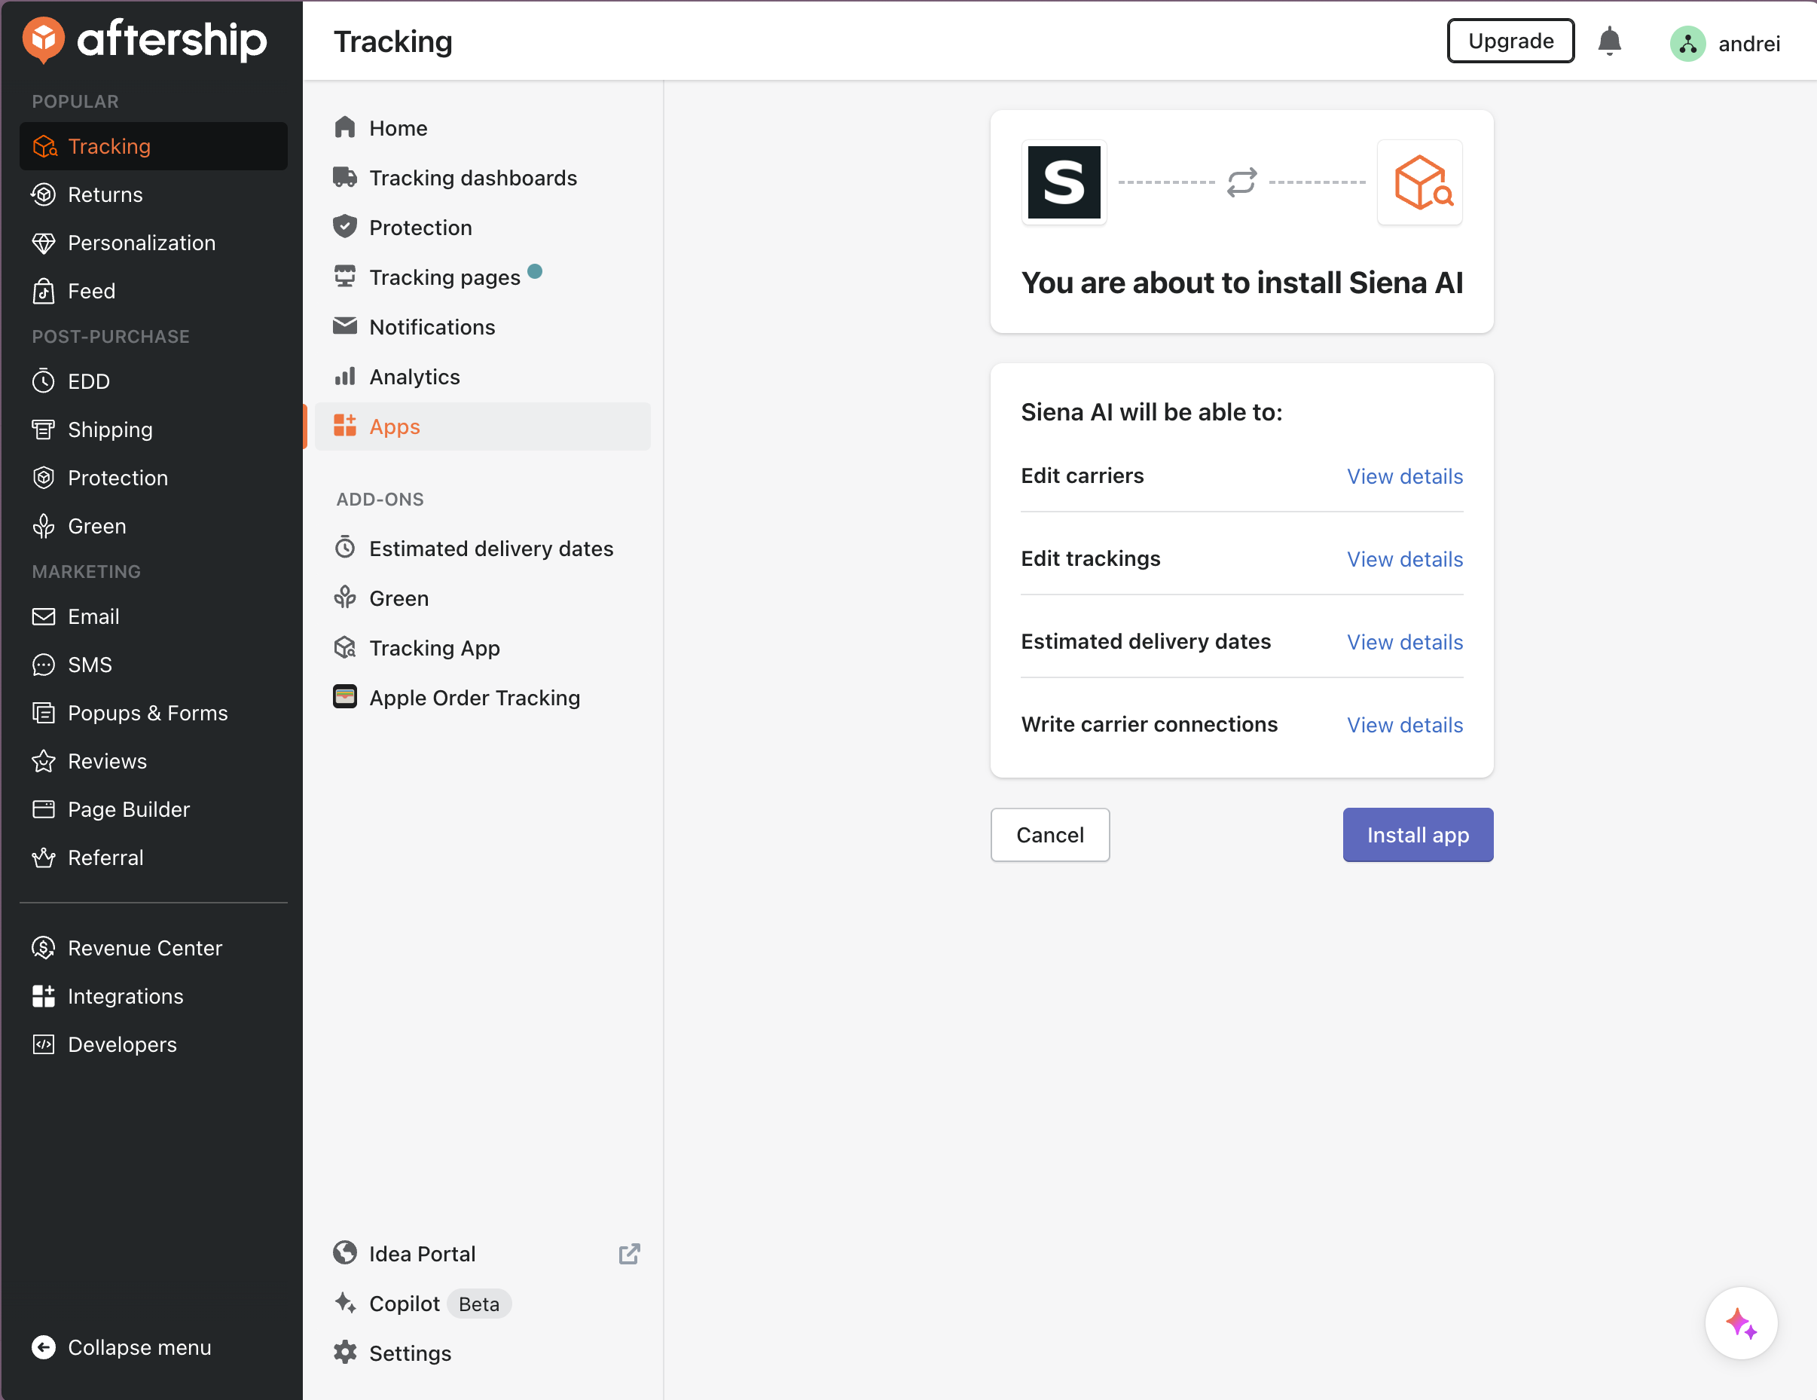The height and width of the screenshot is (1400, 1817).
Task: Open Tracking pages
Action: [483, 277]
